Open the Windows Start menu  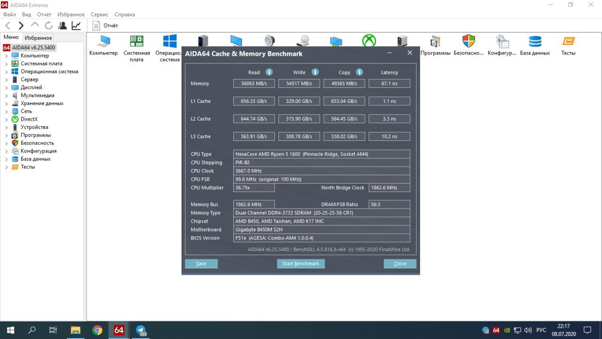pos(10,330)
